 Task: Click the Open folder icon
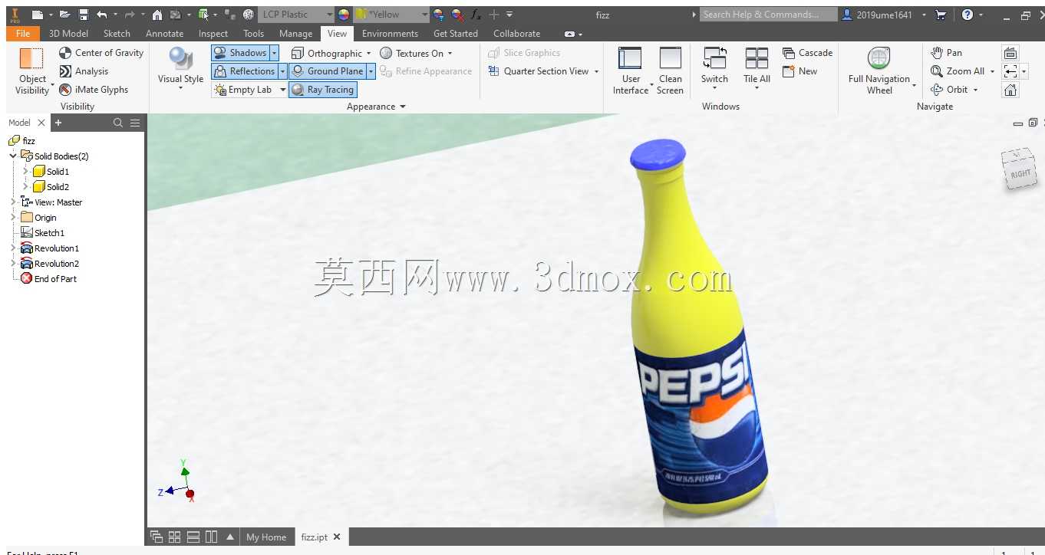[x=65, y=15]
